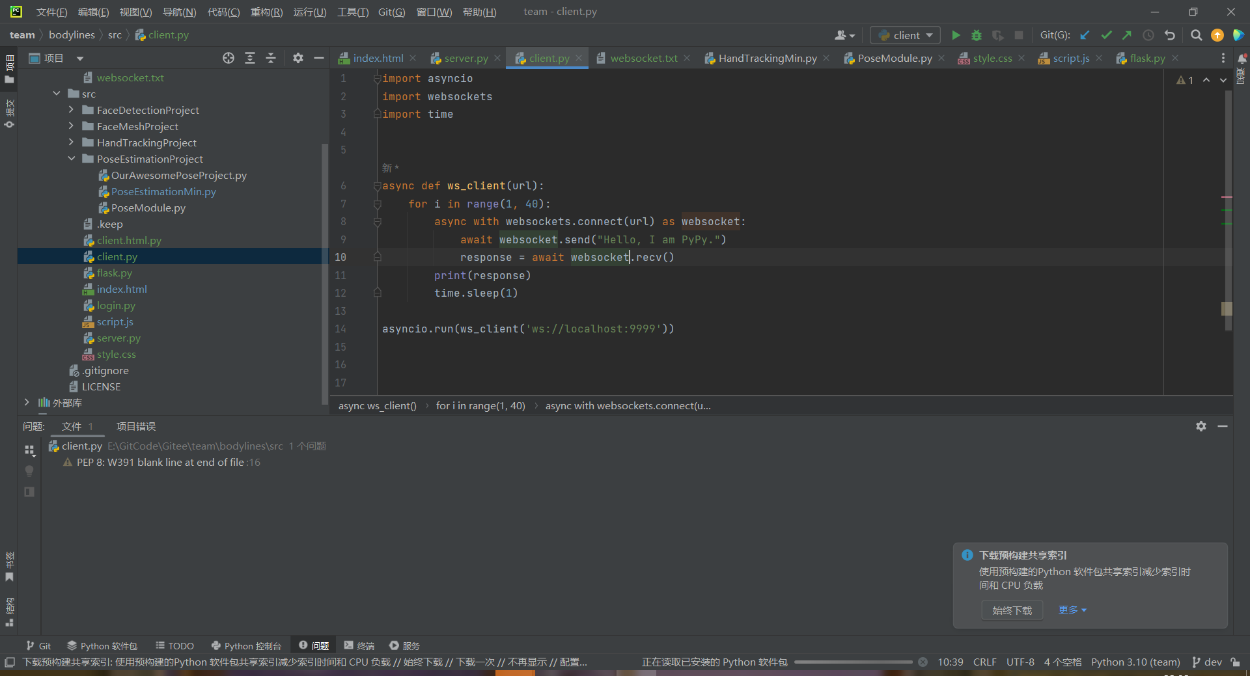The height and width of the screenshot is (676, 1250).
Task: Open the TODO tool window
Action: click(174, 645)
